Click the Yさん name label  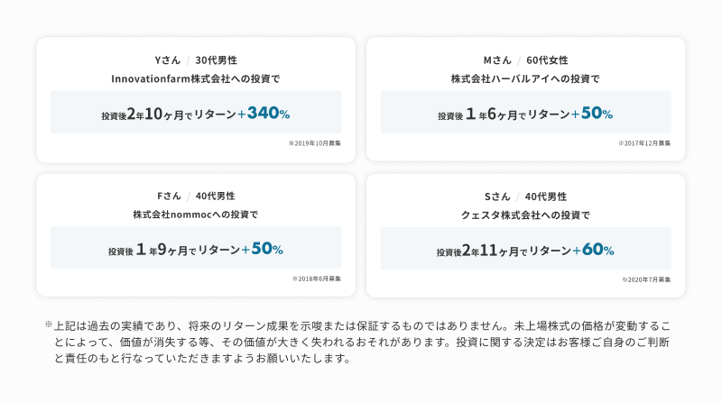(168, 60)
